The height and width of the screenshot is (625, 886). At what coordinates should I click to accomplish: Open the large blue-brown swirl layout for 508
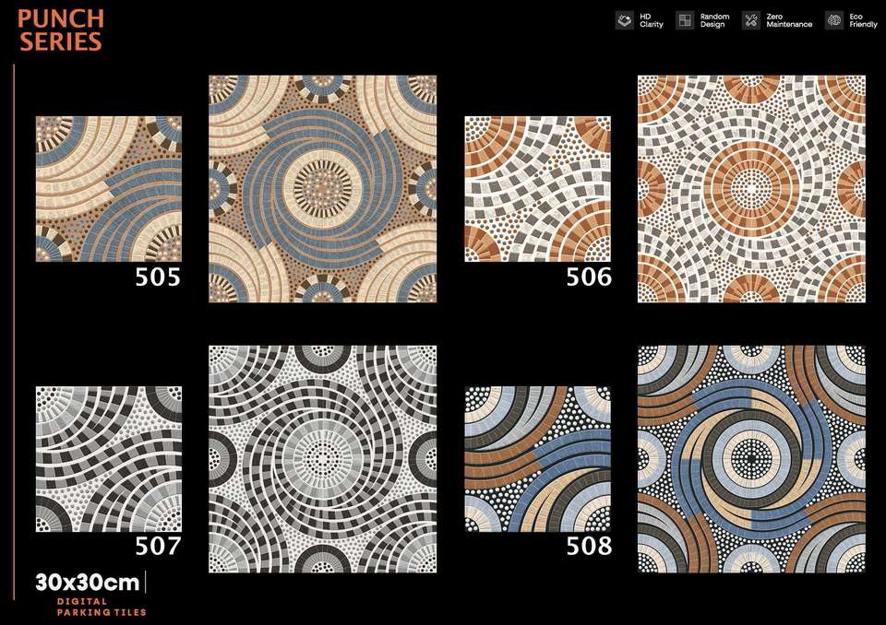pyautogui.click(x=751, y=459)
